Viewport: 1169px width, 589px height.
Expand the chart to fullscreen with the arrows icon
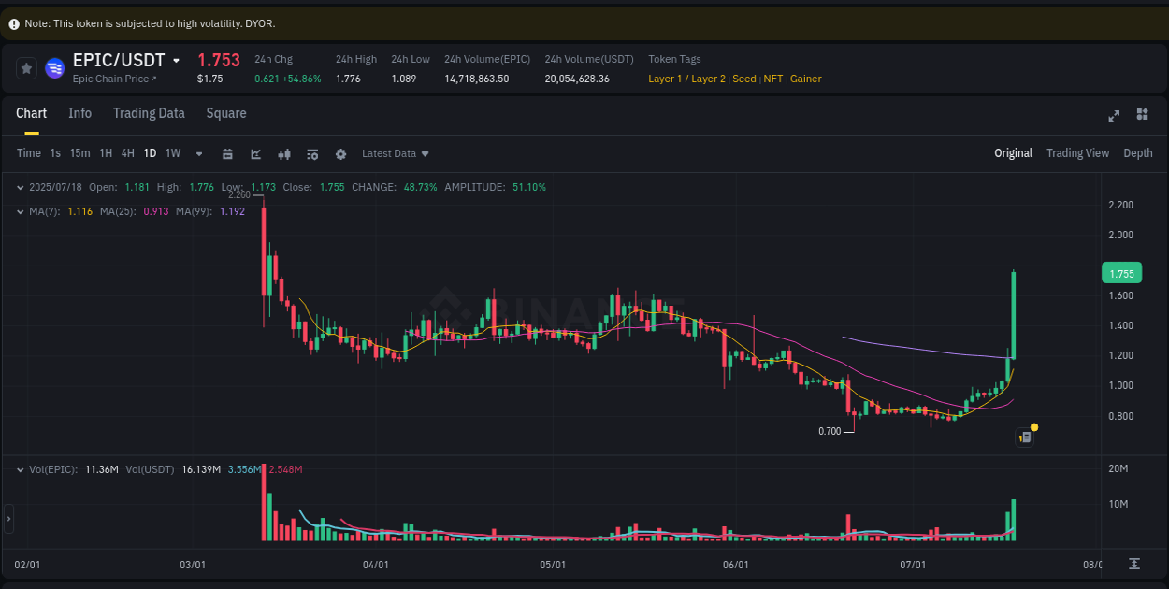pos(1114,116)
